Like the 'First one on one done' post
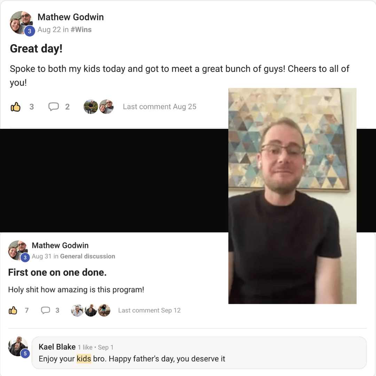 [13, 310]
